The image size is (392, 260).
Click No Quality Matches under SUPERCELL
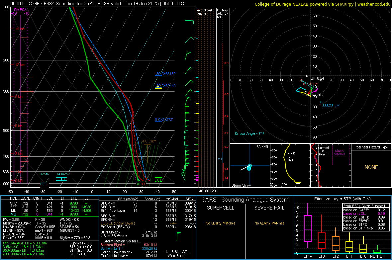tap(221, 223)
